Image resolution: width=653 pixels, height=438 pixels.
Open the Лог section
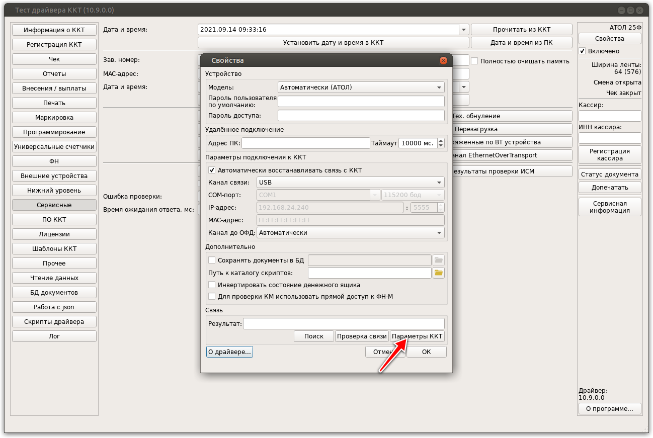click(x=54, y=336)
